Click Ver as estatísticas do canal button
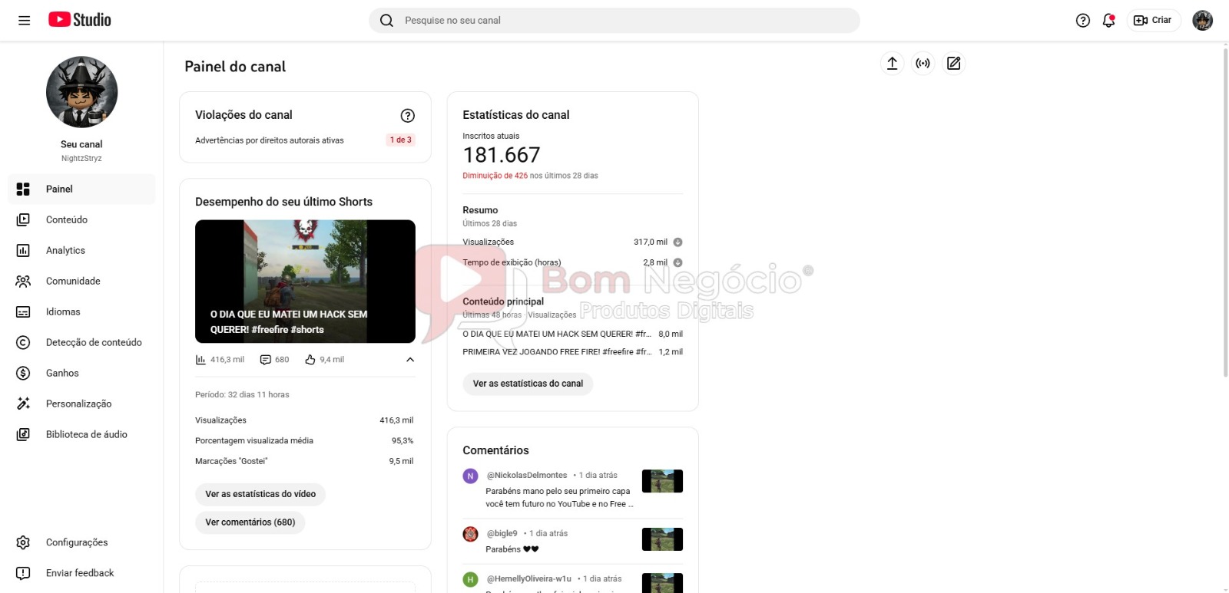This screenshot has height=593, width=1229. tap(528, 384)
